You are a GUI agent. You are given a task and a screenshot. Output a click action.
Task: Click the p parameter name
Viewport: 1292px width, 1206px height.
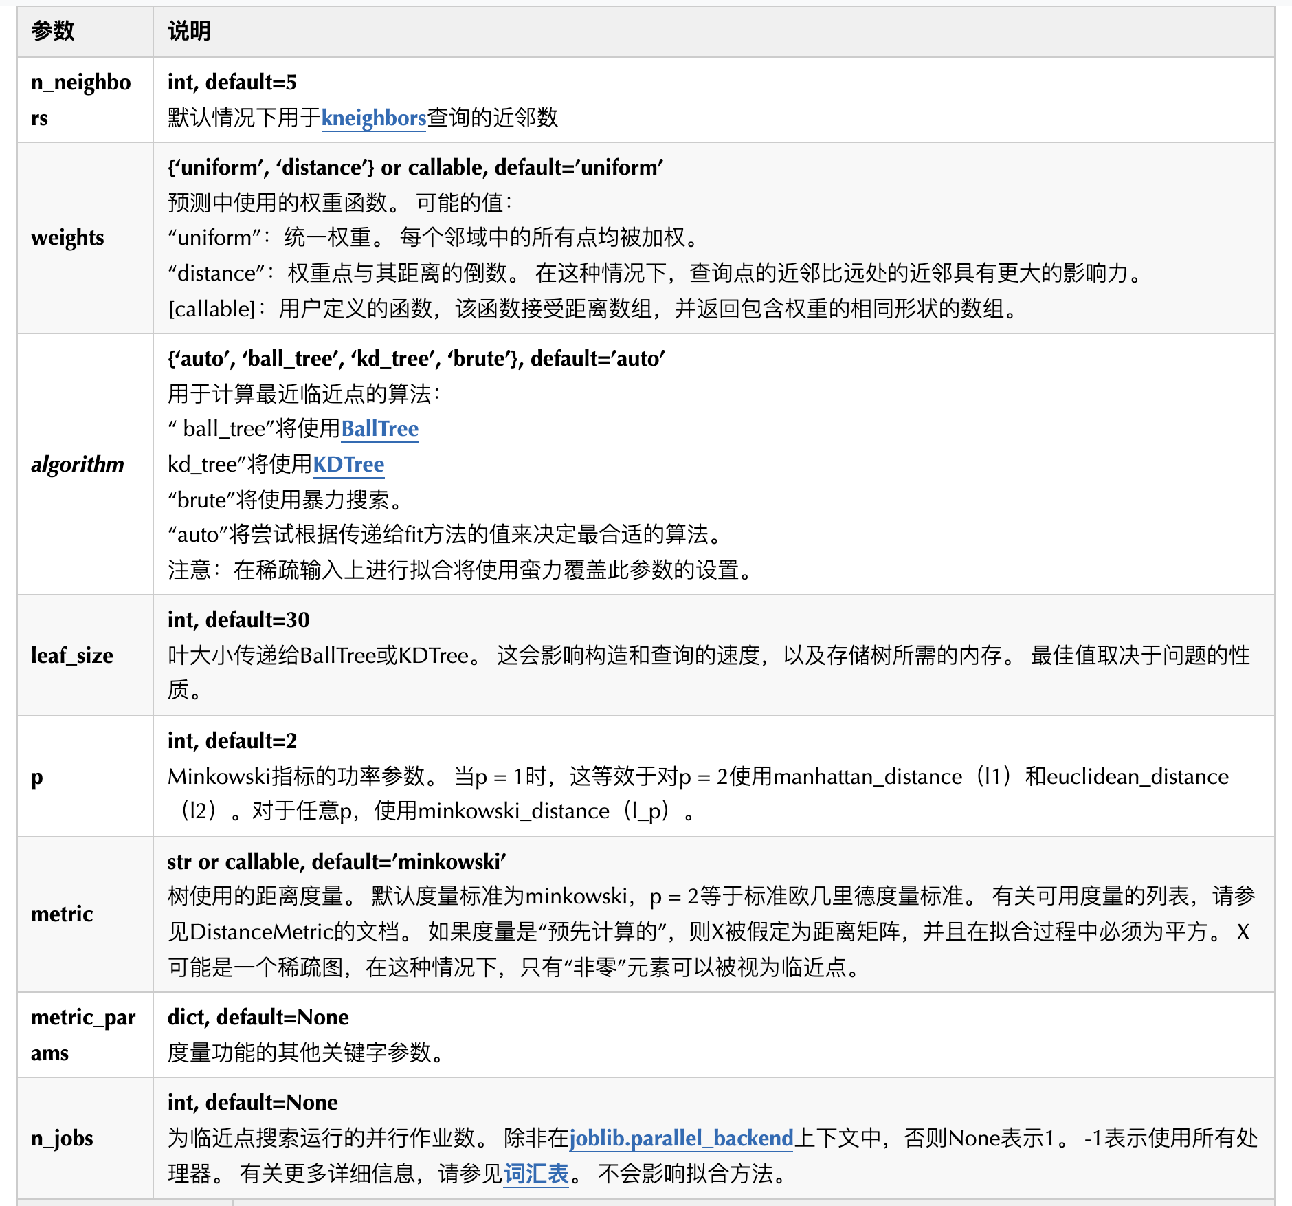37,777
